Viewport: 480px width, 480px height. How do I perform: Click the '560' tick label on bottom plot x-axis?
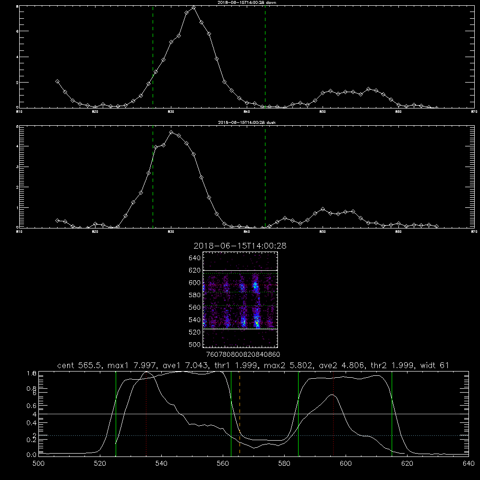pyautogui.click(x=223, y=464)
